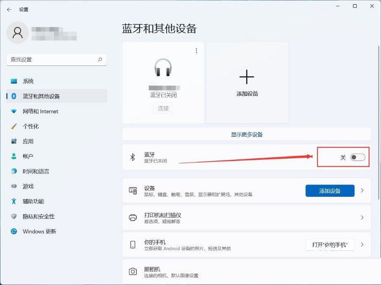
Task: Open 辅助功能 settings category
Action: pyautogui.click(x=56, y=201)
